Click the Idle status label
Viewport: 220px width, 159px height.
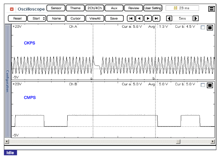(x=10, y=153)
